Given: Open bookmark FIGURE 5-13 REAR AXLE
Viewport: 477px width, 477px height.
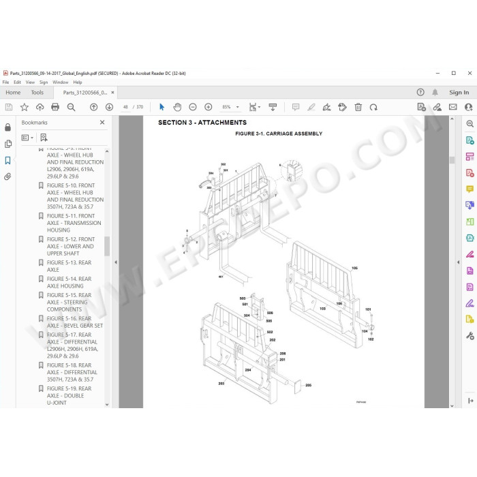Looking at the screenshot, I should [x=69, y=266].
